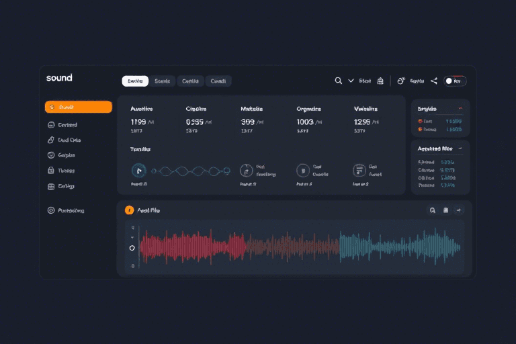Click the 'sound' logo
Viewport: 516px width, 344px height.
59,78
